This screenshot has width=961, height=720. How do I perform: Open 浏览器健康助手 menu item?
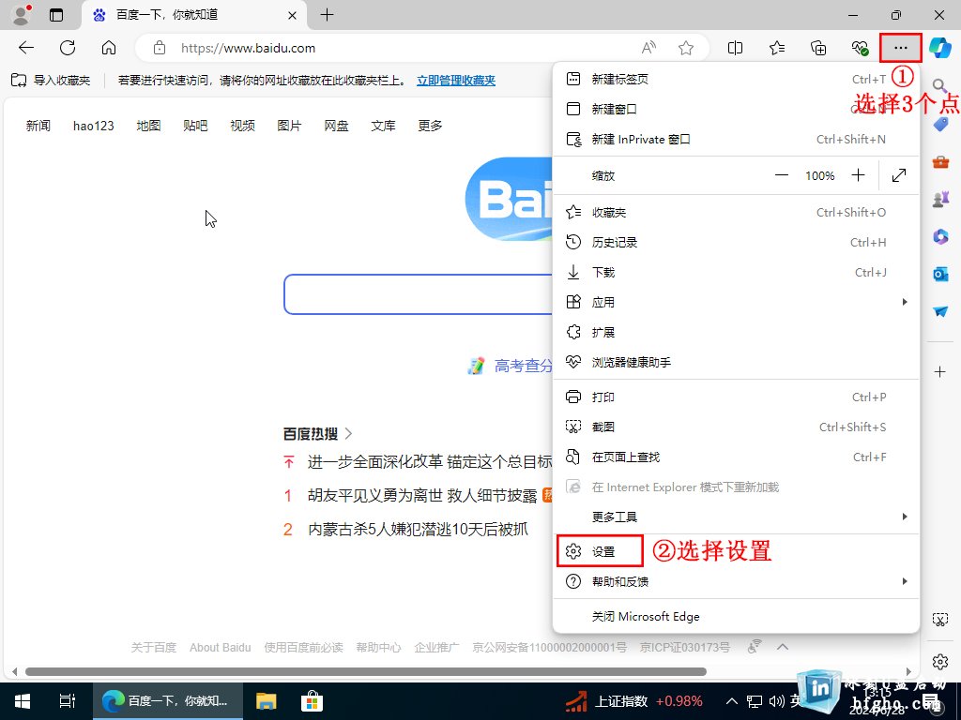[736, 363]
